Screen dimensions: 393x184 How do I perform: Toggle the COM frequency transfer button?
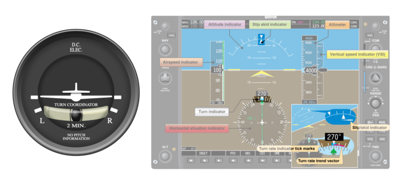coord(369,35)
